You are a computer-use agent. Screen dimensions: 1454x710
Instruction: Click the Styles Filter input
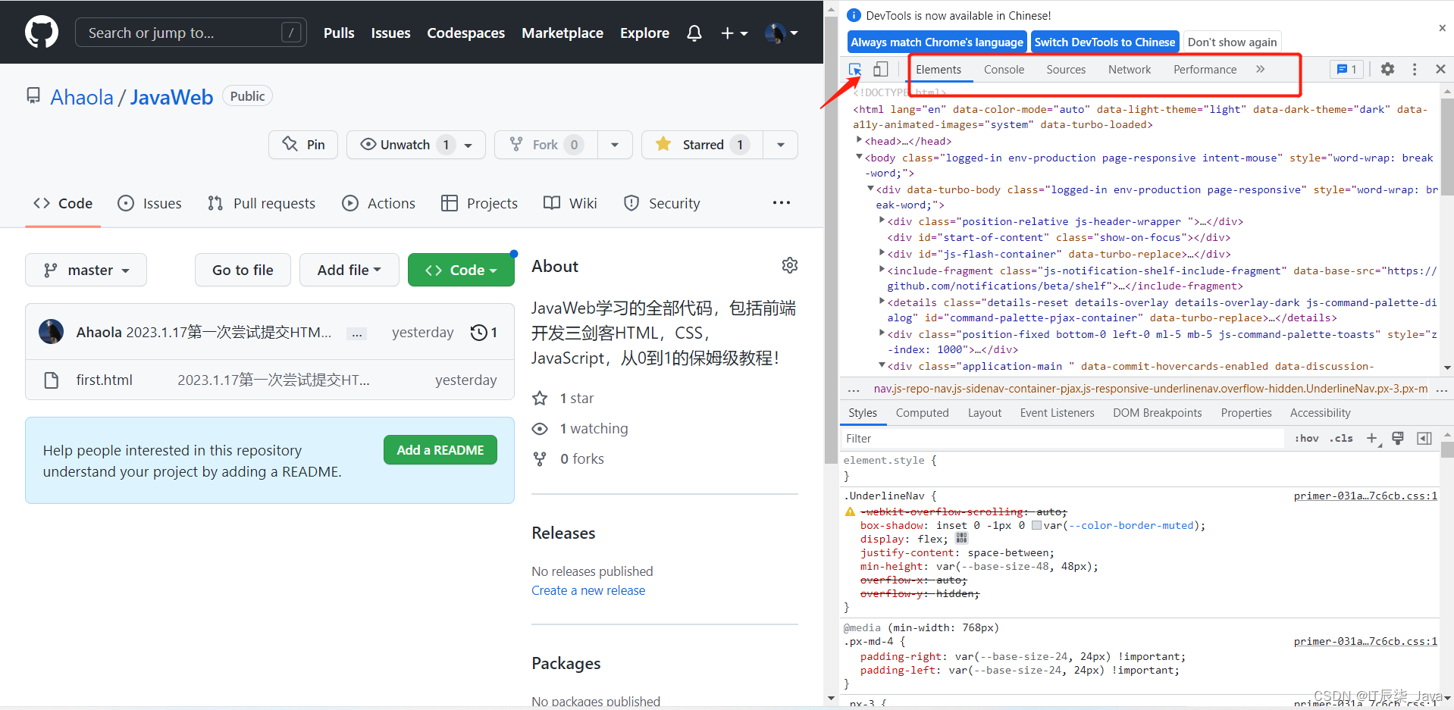coord(1063,439)
